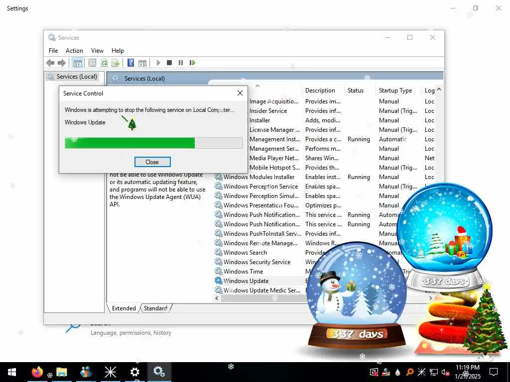
Task: Click the gear icon beside Windows Time
Action: 218,271
